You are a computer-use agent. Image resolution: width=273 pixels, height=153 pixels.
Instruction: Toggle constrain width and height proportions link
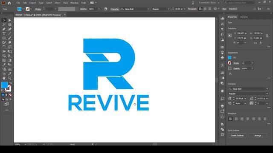pos(267,36)
